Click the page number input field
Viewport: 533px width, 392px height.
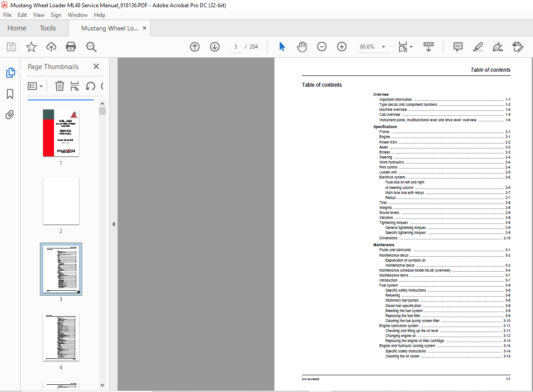coord(236,47)
